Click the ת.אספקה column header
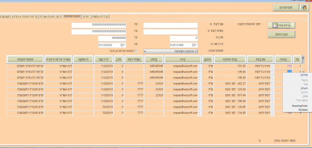Screen dimensions: 312x148 83,59
